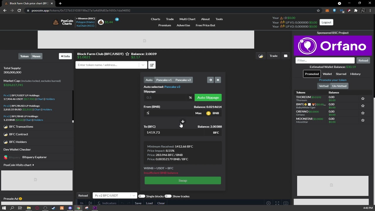Star the BWT BabyWhiteTiger token row

click(x=363, y=106)
